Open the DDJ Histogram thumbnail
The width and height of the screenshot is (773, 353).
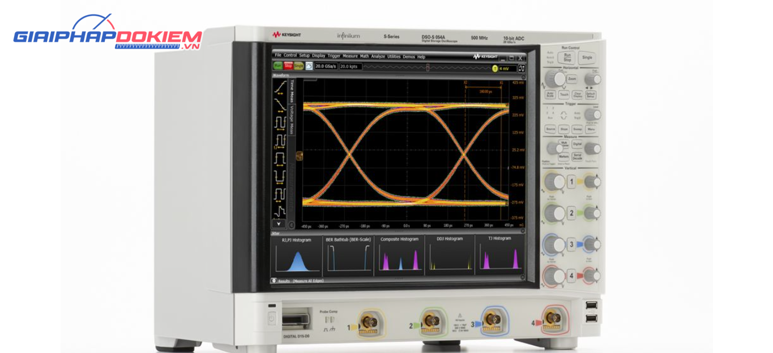[x=450, y=254]
